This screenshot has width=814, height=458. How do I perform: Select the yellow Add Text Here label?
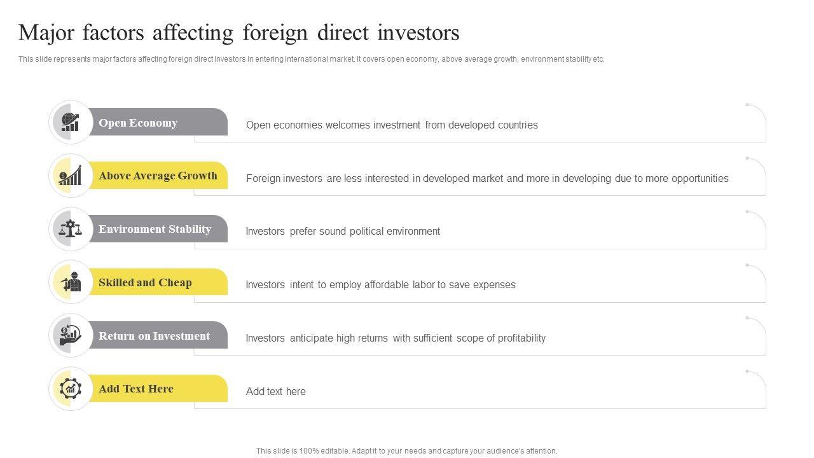[136, 389]
